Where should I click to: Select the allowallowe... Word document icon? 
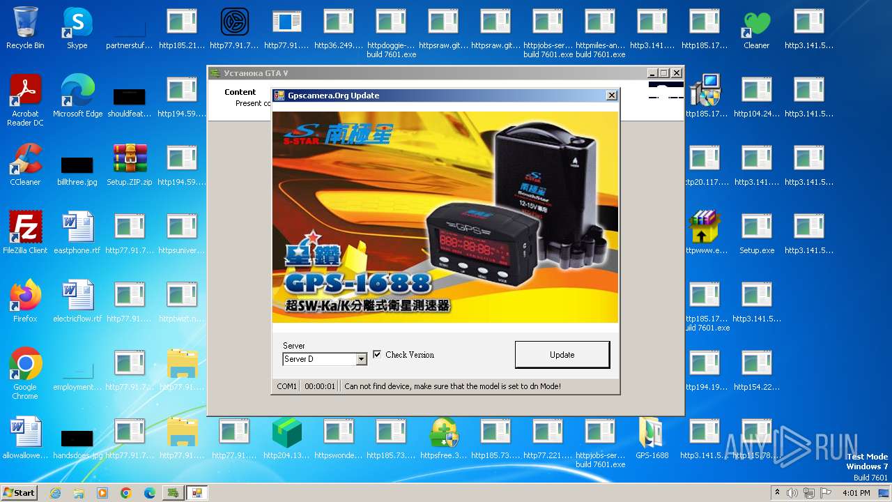pos(25,439)
